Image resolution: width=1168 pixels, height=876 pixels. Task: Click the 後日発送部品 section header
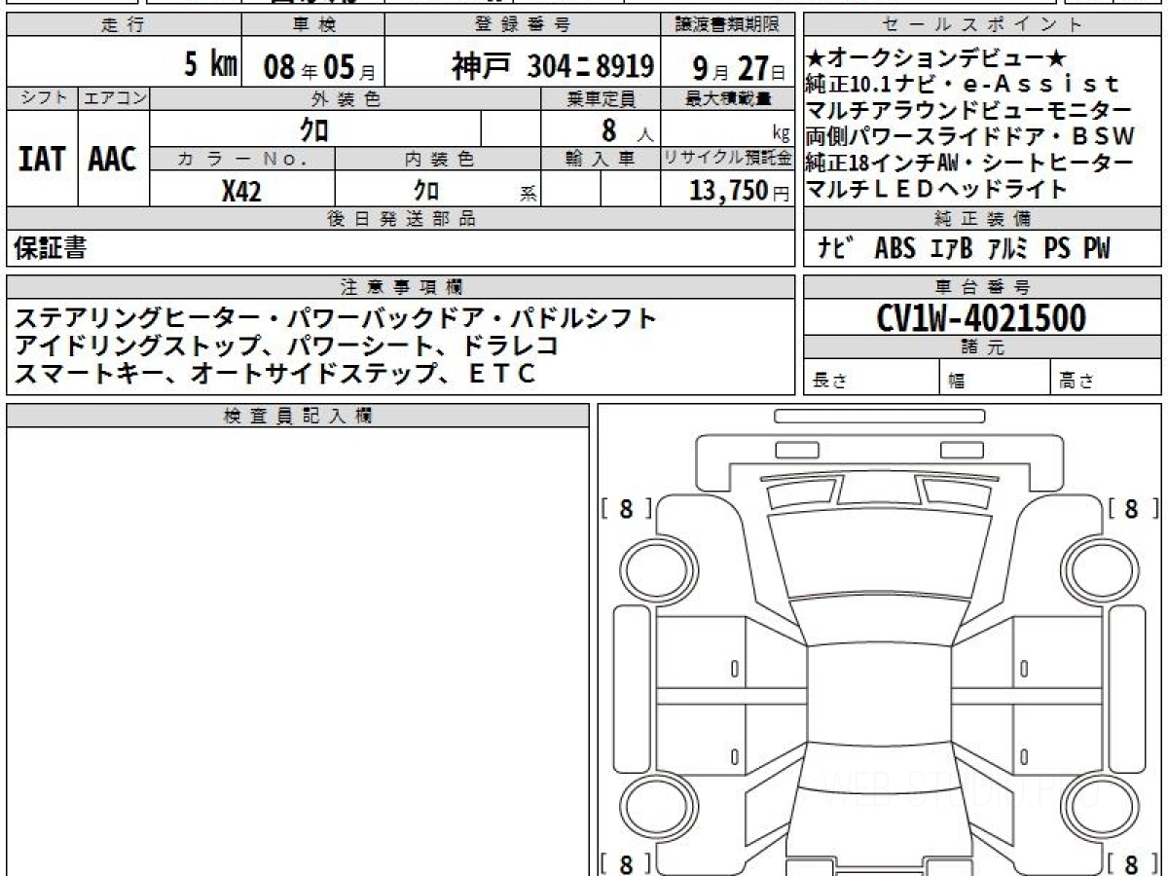click(x=400, y=219)
